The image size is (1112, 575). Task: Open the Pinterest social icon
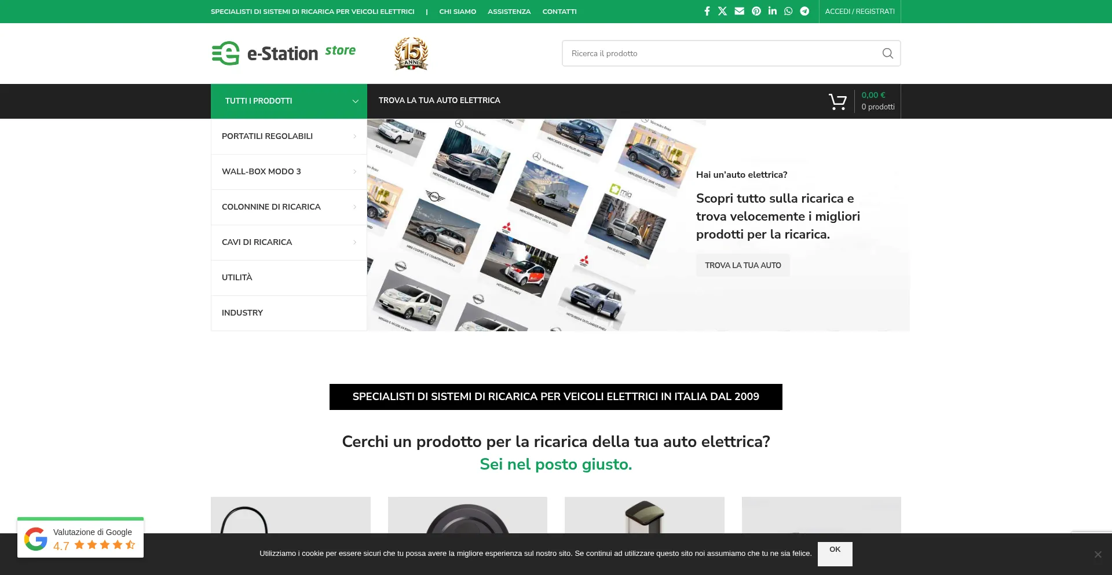(x=756, y=11)
